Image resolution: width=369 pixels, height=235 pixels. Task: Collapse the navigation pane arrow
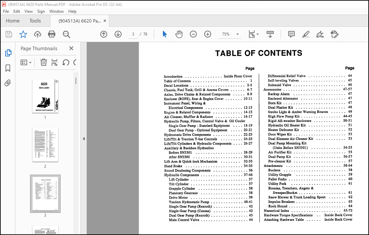84,139
